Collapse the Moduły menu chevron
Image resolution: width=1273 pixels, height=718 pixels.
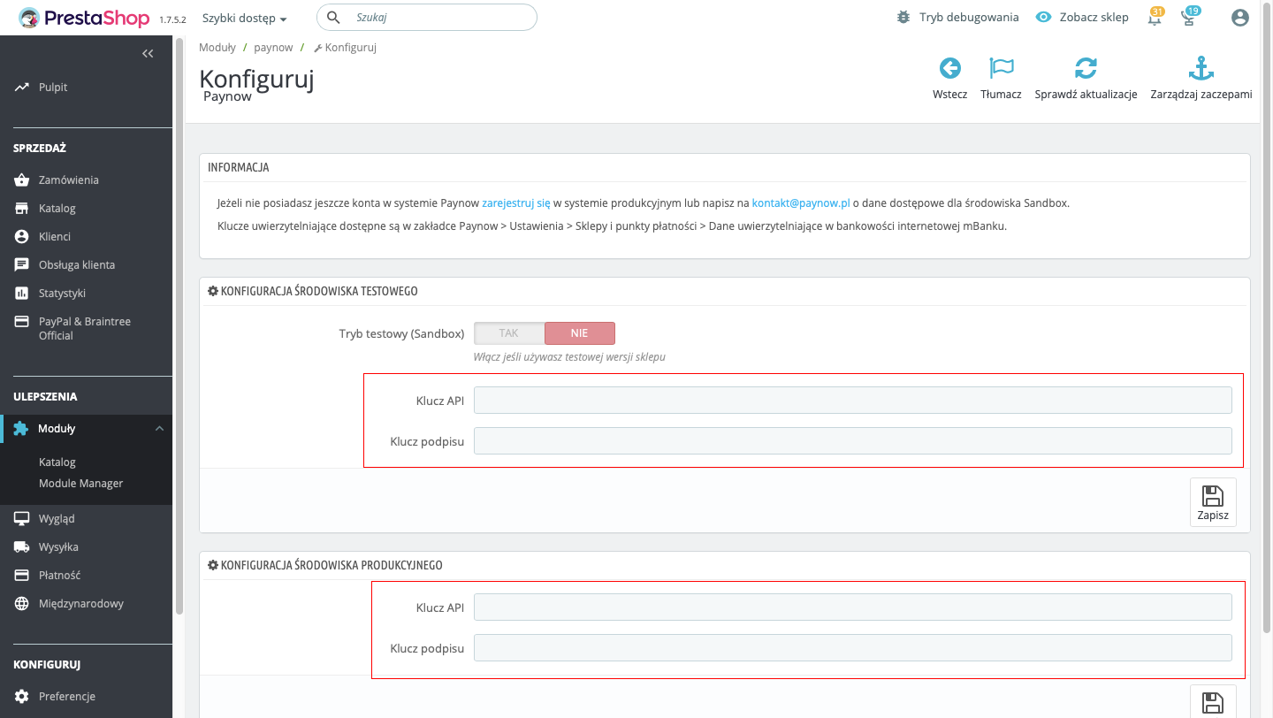coord(159,429)
